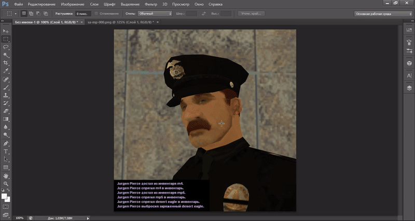
Task: Expand the toolbox double-arrow
Action: (x=3, y=21)
